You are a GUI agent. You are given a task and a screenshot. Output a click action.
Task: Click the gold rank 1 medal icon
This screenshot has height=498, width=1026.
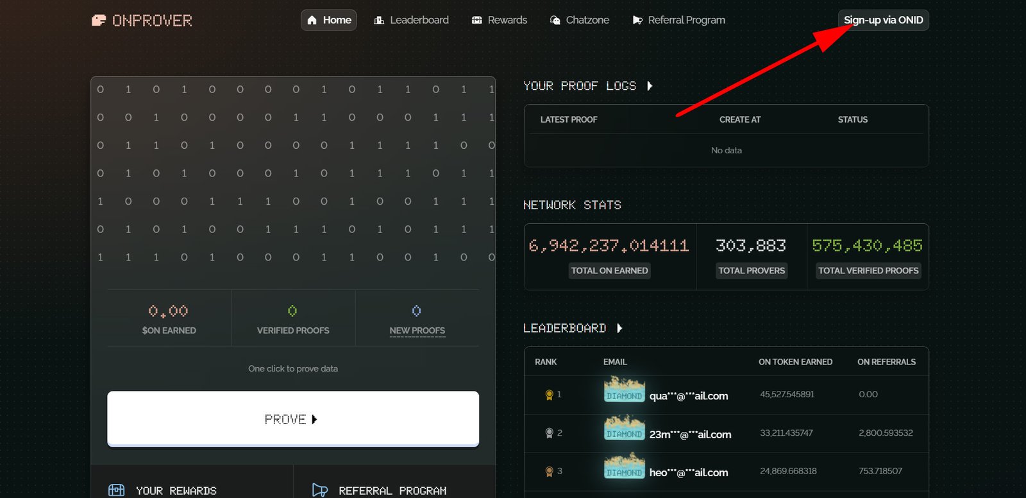(x=549, y=395)
